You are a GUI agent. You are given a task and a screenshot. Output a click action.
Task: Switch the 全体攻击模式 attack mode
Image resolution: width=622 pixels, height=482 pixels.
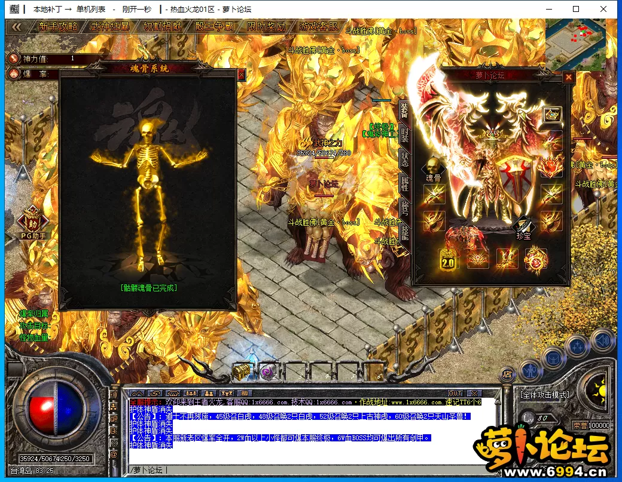[x=545, y=394]
